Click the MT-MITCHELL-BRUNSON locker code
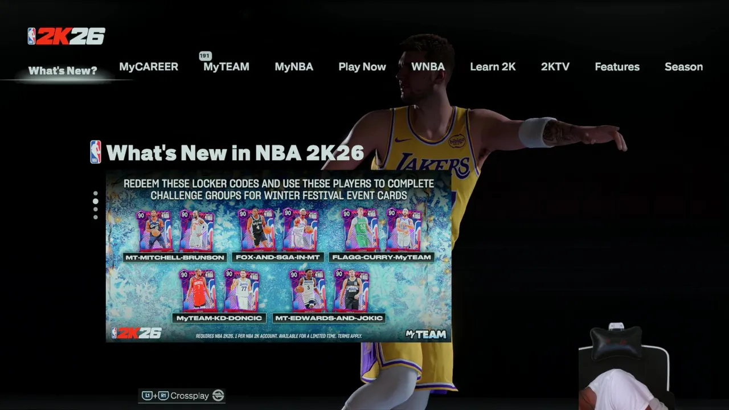Image resolution: width=729 pixels, height=410 pixels. [x=175, y=257]
